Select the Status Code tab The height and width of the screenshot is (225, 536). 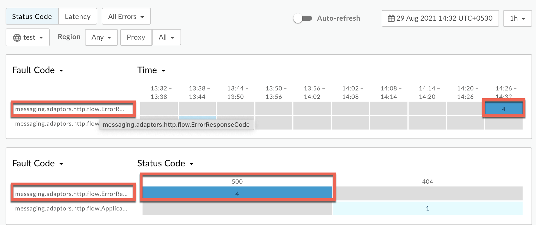(x=32, y=16)
